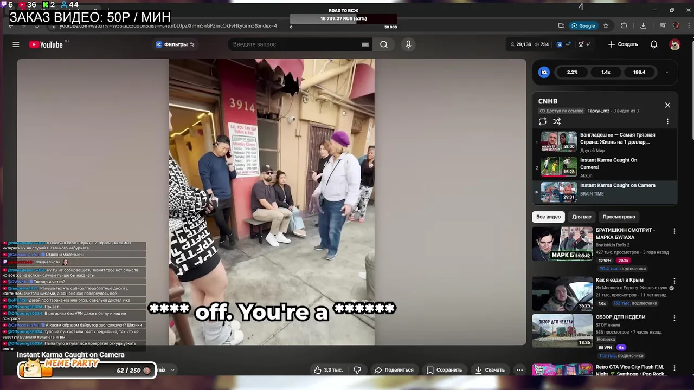The height and width of the screenshot is (390, 694).
Task: Like the video with 3,3 тыс. likes
Action: click(x=328, y=370)
